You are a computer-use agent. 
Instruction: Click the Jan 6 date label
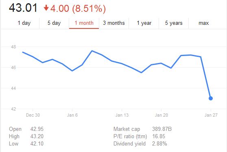click(x=72, y=115)
